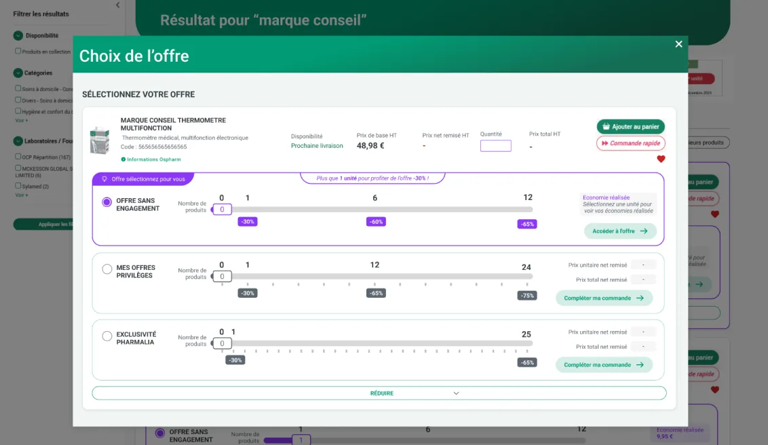
Task: Check the OCP Répartition (167) checkbox
Action: (18, 157)
